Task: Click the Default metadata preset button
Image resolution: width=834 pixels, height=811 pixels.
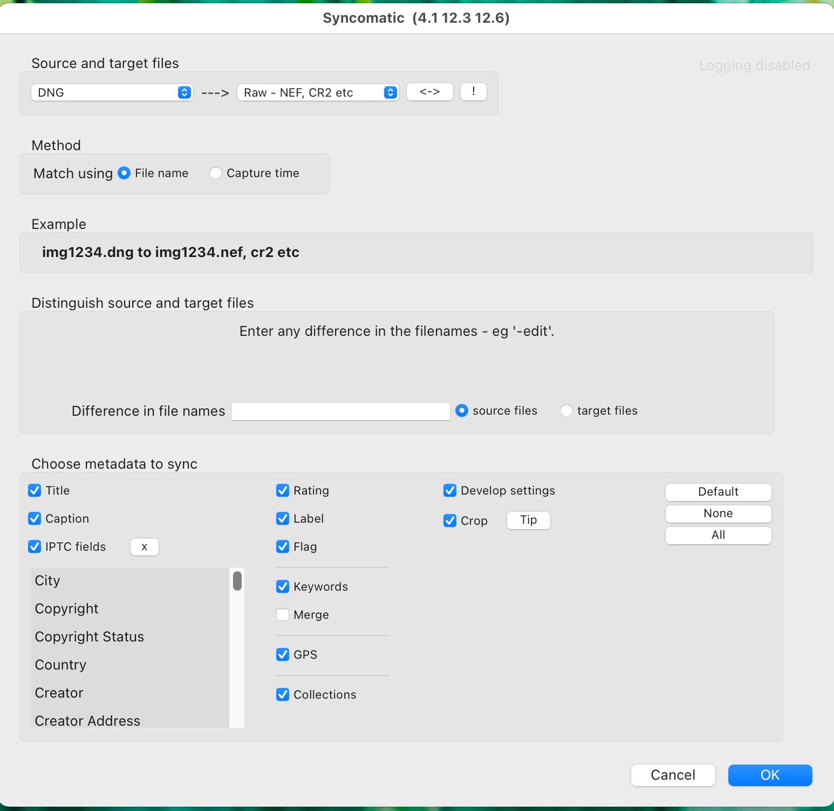Action: pyautogui.click(x=719, y=492)
